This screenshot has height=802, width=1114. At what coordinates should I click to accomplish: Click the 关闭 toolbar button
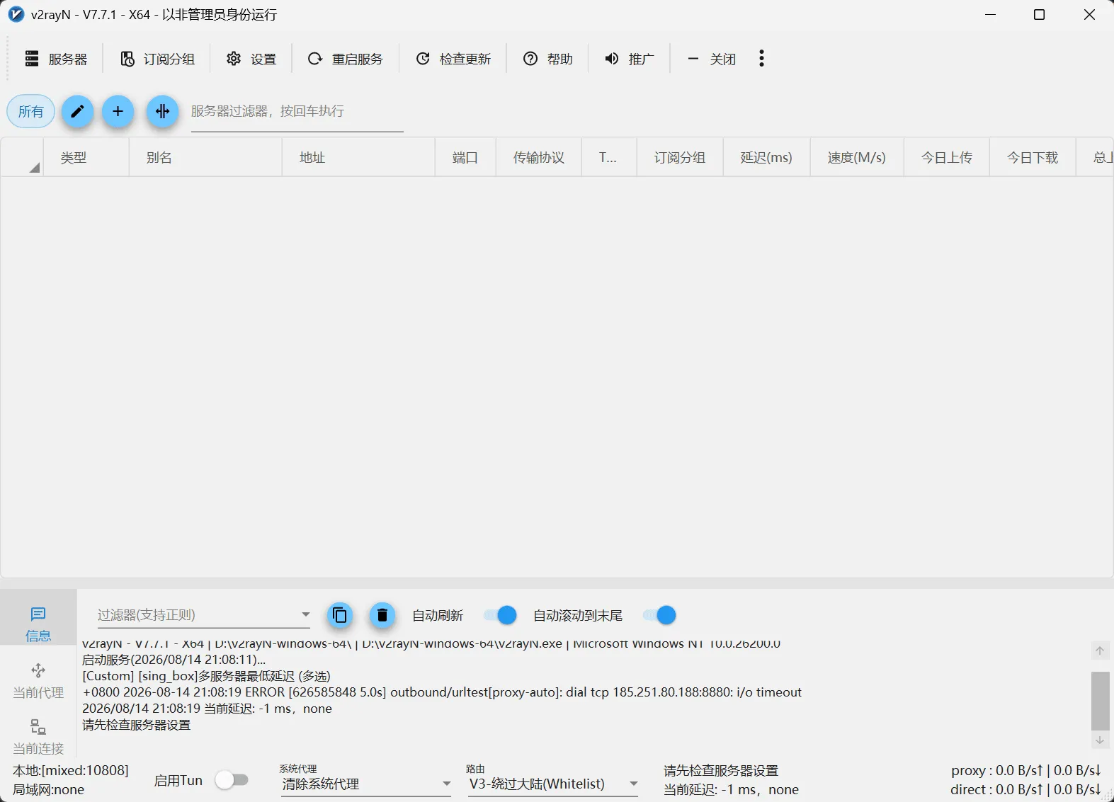pyautogui.click(x=712, y=59)
